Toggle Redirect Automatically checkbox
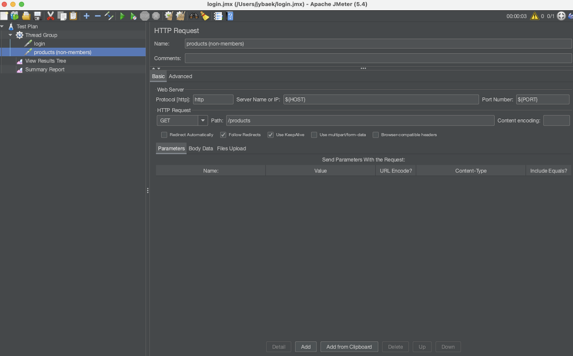Screen dimensions: 573x356 (x=164, y=135)
